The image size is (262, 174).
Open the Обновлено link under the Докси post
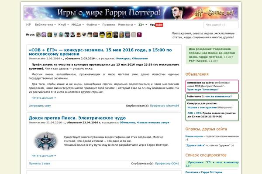tap(128, 122)
